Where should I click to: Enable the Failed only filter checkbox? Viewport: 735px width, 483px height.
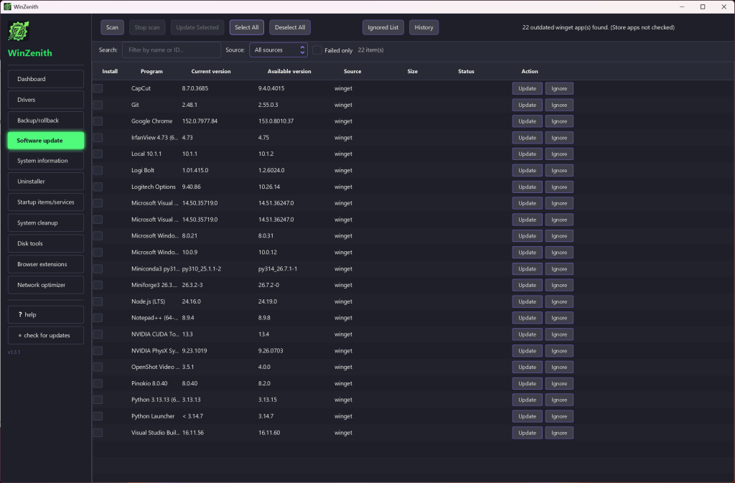click(x=317, y=50)
